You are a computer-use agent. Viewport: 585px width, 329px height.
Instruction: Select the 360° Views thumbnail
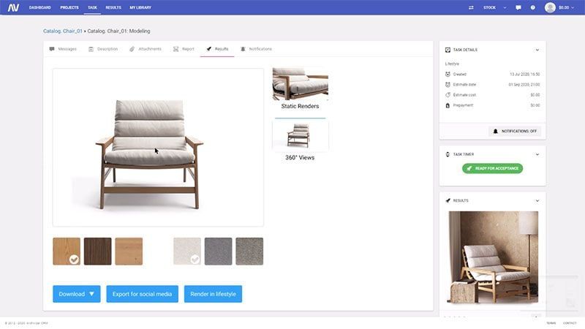click(300, 135)
